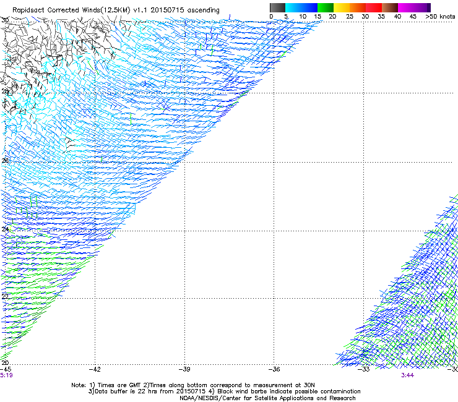458x402 pixels.
Task: Click the magenta 40-45 knots legend segment
Action: [x=406, y=7]
